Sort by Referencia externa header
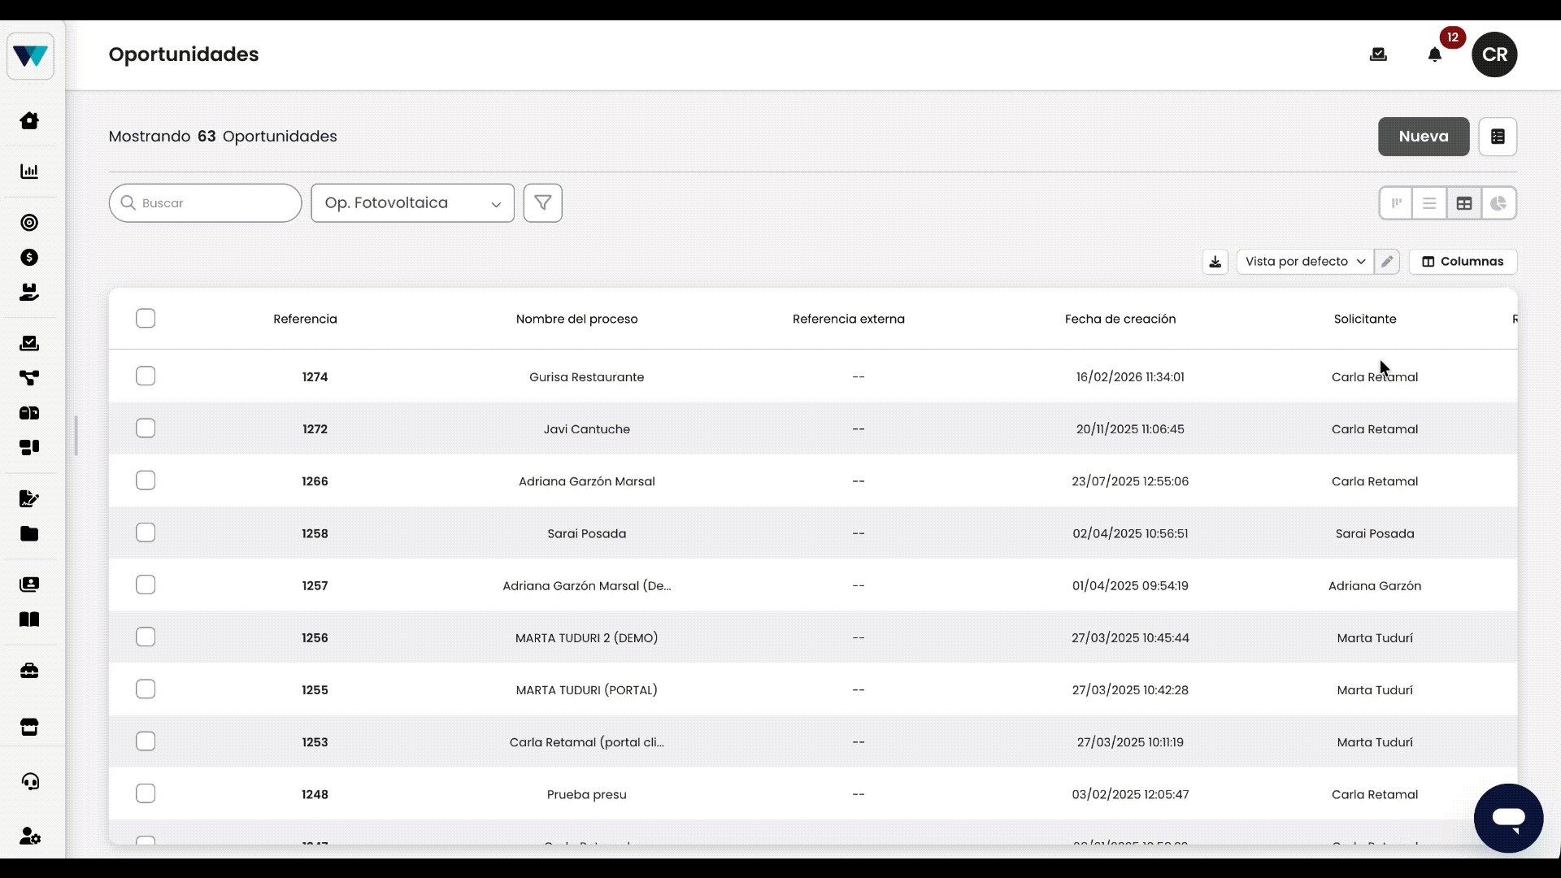The image size is (1561, 878). [849, 319]
